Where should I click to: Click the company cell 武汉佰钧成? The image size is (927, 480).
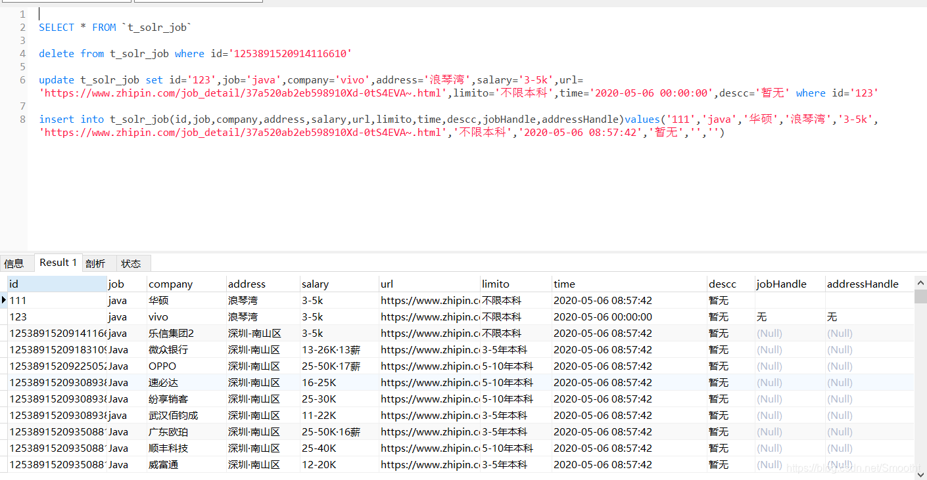187,415
